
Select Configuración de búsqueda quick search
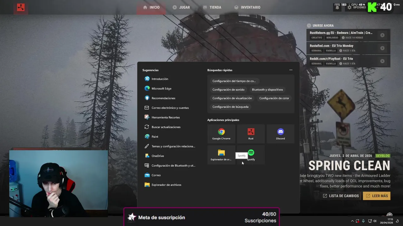[230, 107]
